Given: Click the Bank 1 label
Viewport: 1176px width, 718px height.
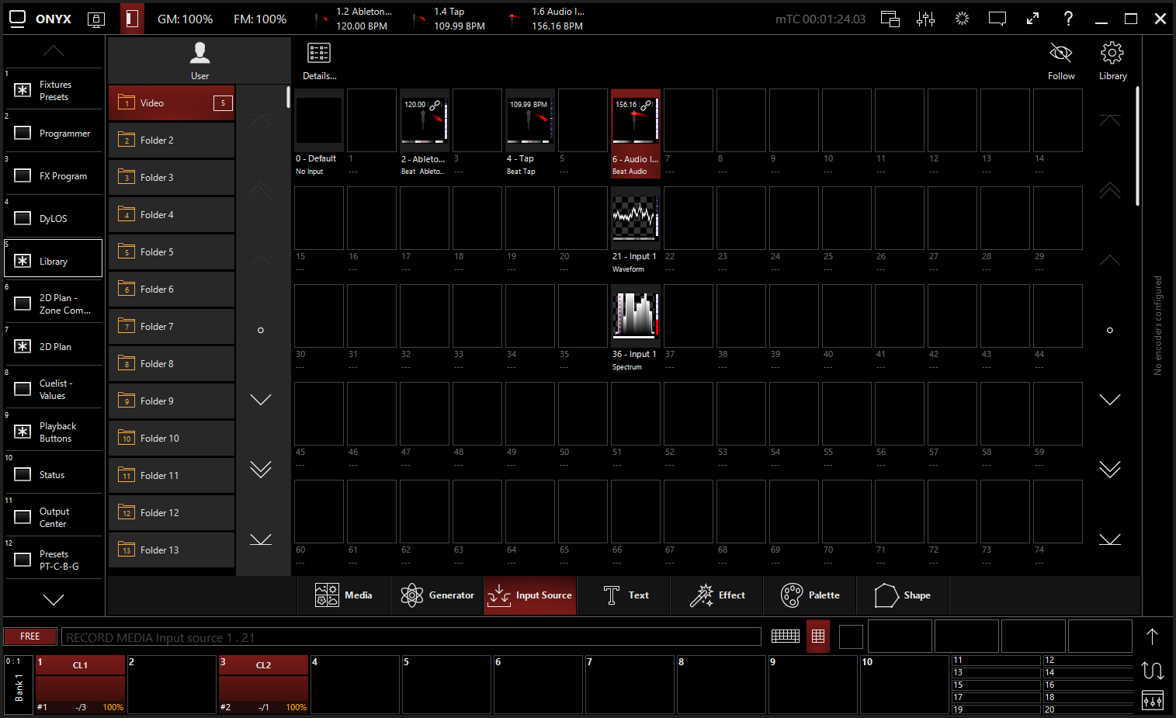Looking at the screenshot, I should (19, 688).
